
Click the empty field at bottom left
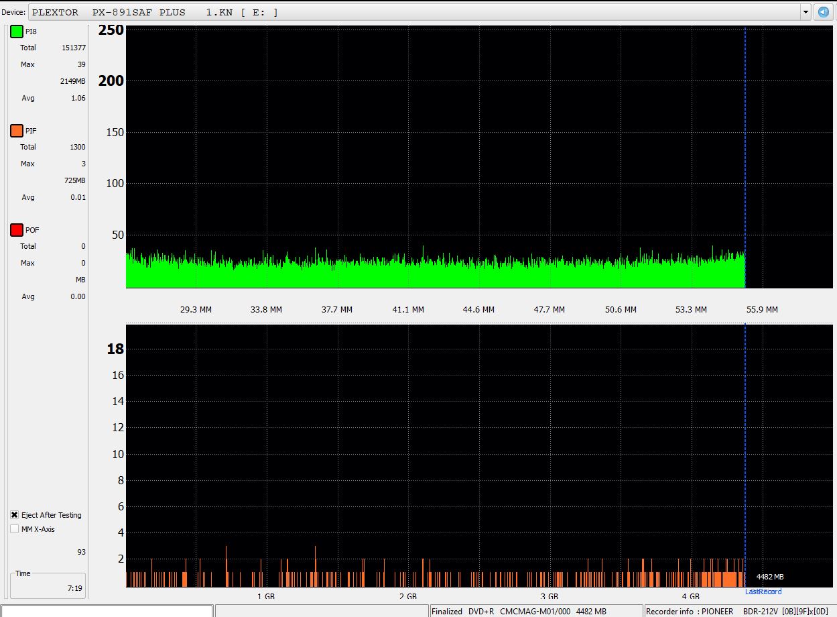click(107, 611)
